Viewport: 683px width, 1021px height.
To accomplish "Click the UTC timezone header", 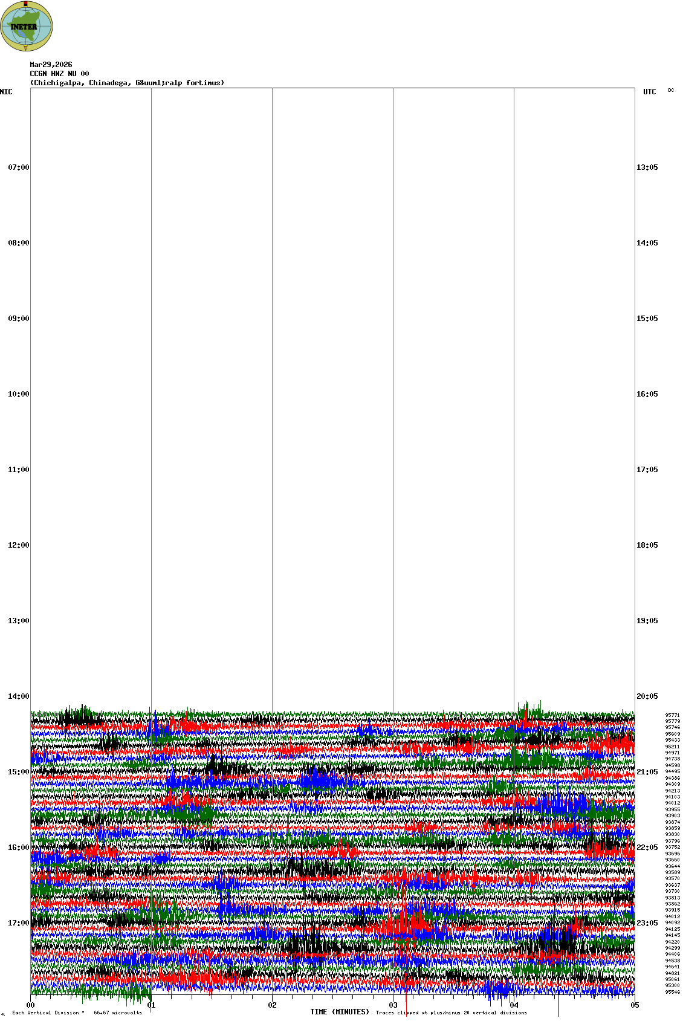I will [649, 92].
